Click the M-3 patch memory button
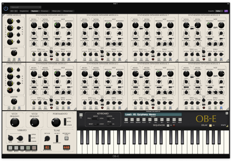 click(x=162, y=119)
